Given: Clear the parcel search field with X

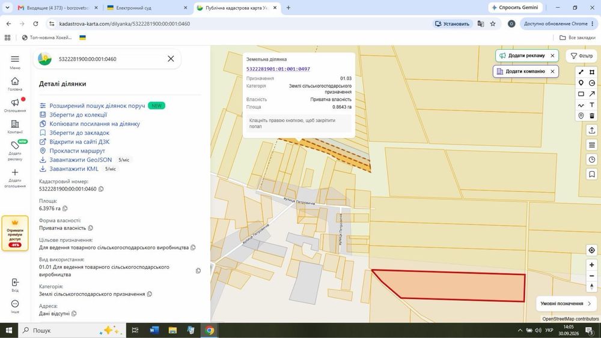Looking at the screenshot, I should (x=171, y=59).
